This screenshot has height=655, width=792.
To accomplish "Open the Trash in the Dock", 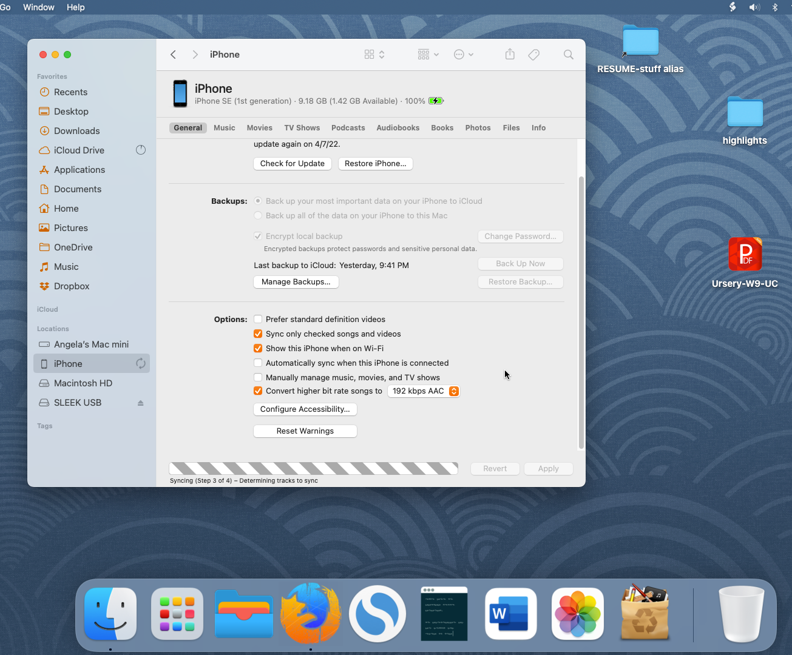I will (741, 614).
